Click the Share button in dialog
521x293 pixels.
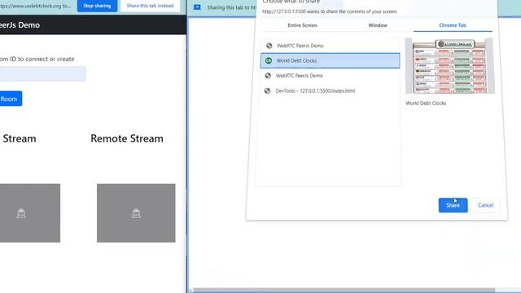coord(453,205)
